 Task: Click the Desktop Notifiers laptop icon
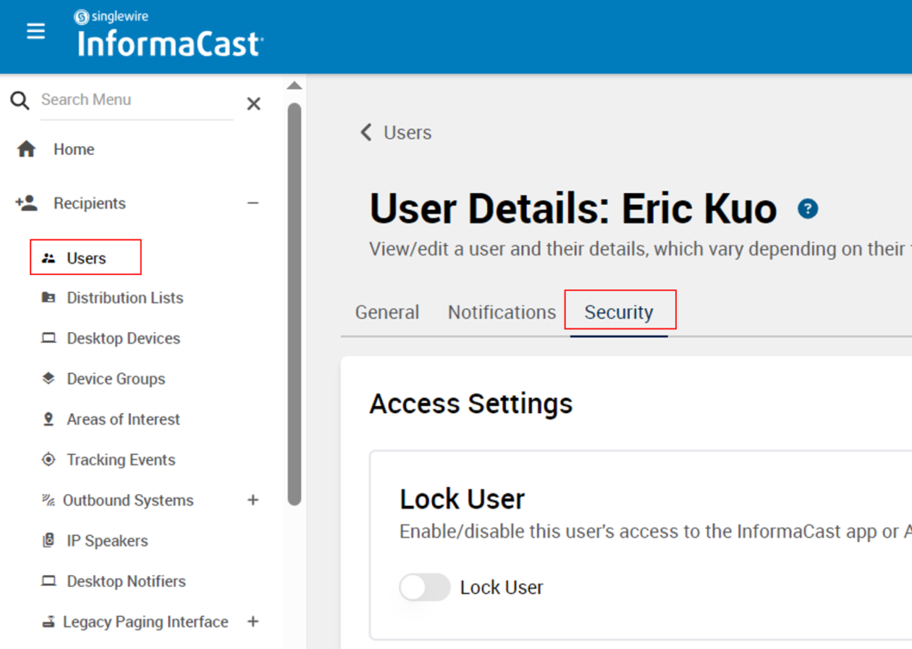coord(49,580)
